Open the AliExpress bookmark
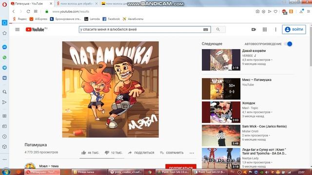Screen dimensions: 312x175 (39, 19)
